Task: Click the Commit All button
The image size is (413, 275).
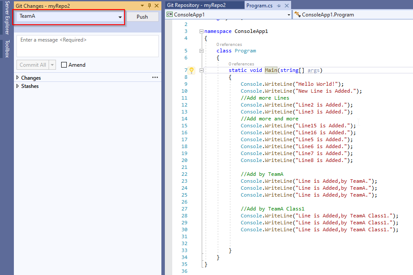Action: pos(33,65)
